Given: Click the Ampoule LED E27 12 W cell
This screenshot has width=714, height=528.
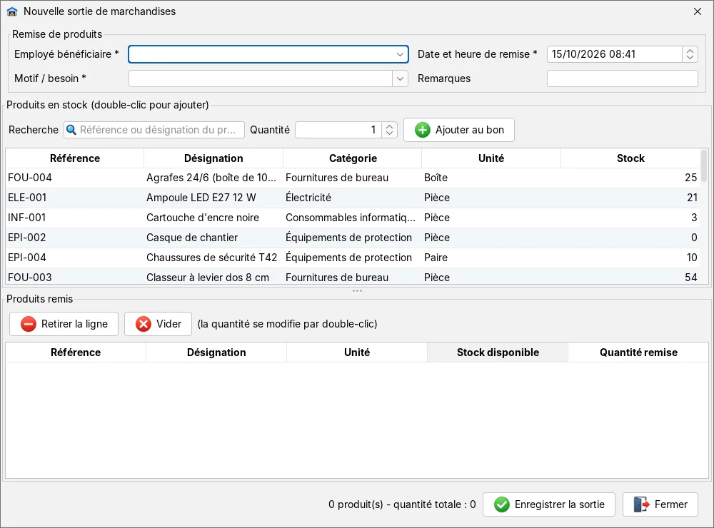Looking at the screenshot, I should click(213, 198).
